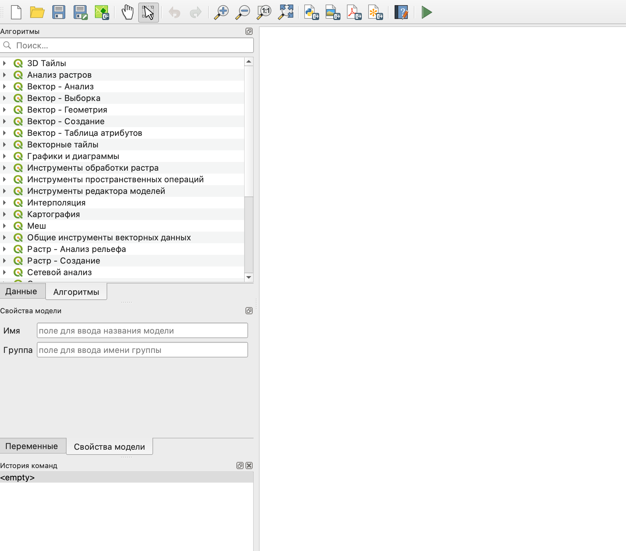Export the model as a PDF
The image size is (626, 551).
coord(354,13)
